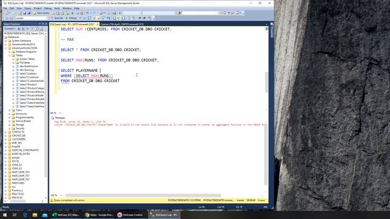Viewport: 390px width, 219px height.
Task: Close the Object Explorer panel
Action: coord(46,24)
